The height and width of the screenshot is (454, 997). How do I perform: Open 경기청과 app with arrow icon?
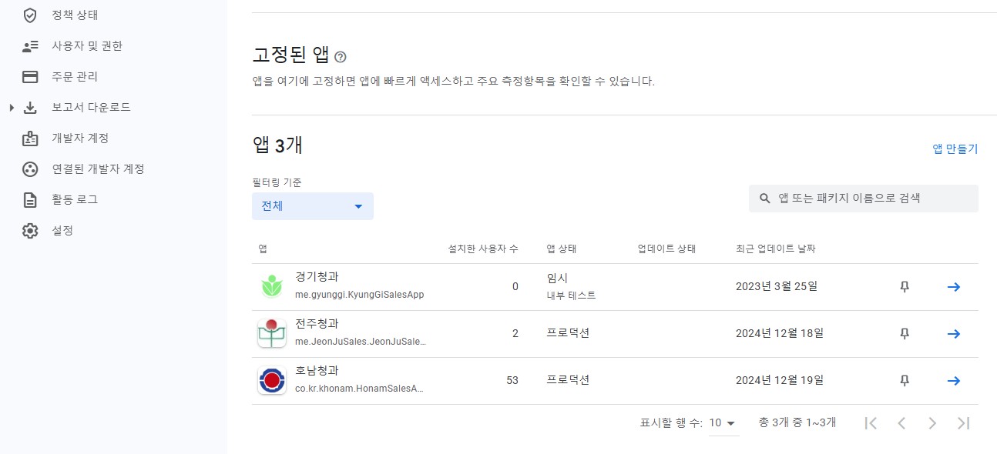tap(953, 287)
